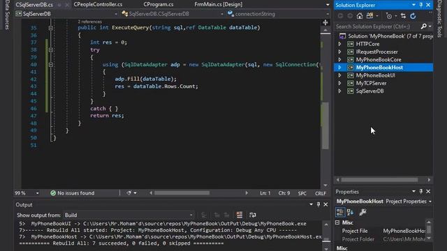The height and width of the screenshot is (251, 447).
Task: Open SqlServerDB.CSqlServerDB type dropdown
Action: [222, 14]
